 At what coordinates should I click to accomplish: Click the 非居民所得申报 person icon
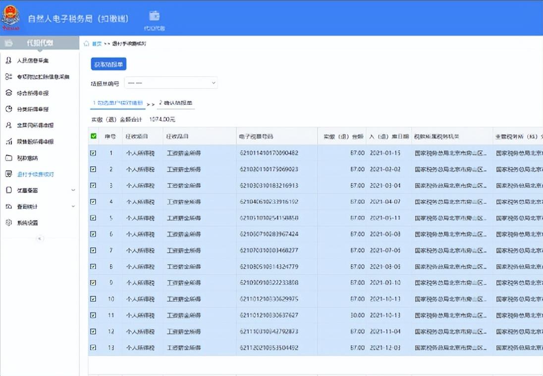pos(8,125)
